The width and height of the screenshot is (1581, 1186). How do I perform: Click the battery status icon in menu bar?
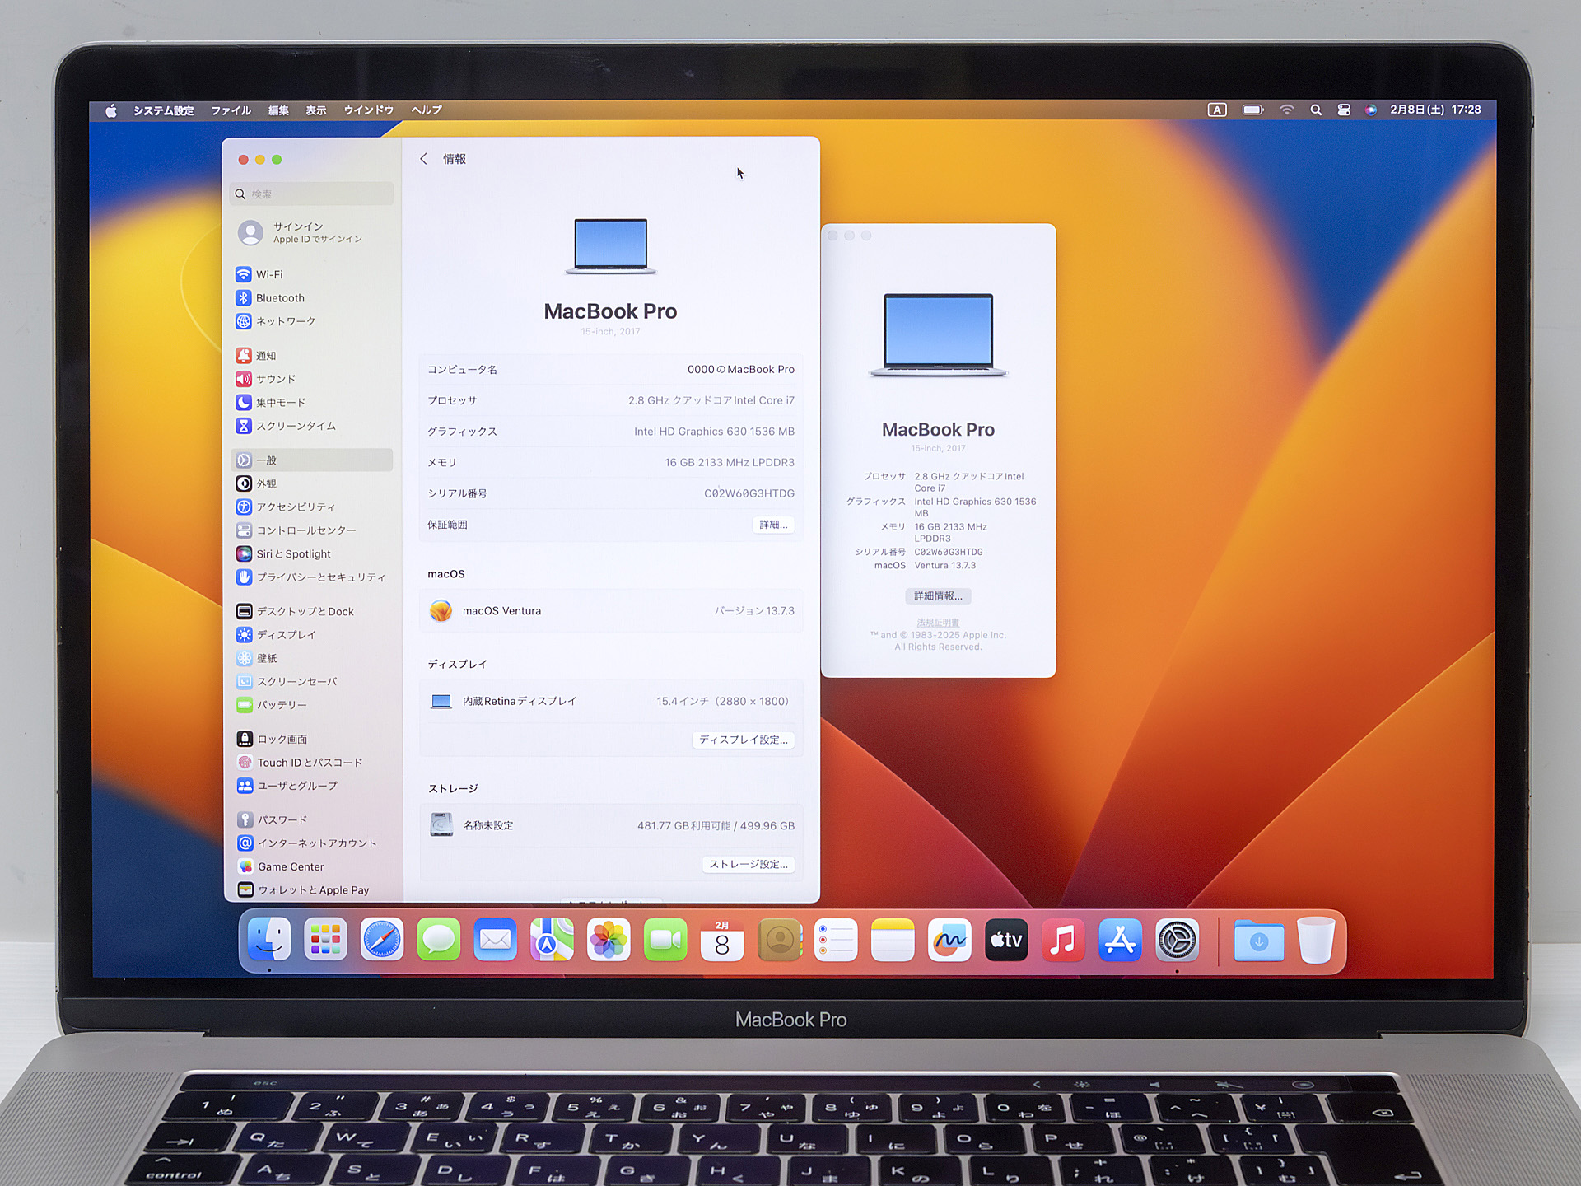1253,110
